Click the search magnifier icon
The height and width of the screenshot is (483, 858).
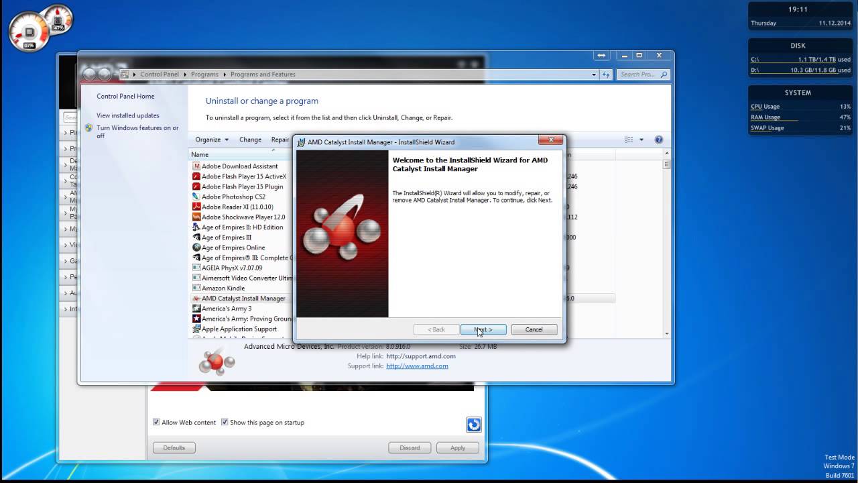664,74
